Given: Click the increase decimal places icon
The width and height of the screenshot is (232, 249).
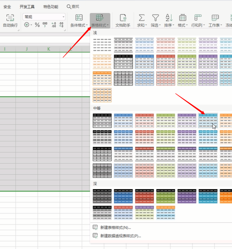Looking at the screenshot, I should [54, 25].
